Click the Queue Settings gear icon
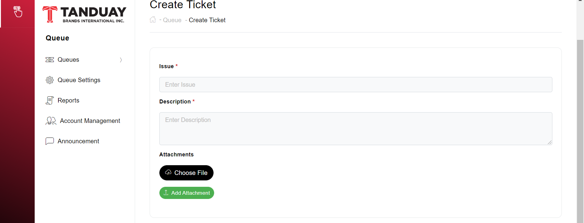This screenshot has width=584, height=223. click(x=50, y=80)
